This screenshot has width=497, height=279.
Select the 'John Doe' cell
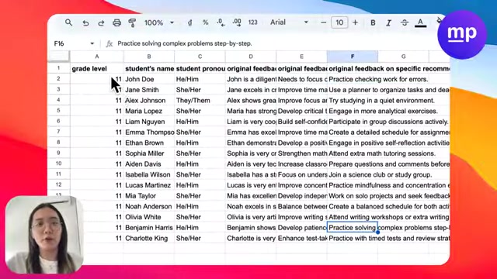pos(149,79)
